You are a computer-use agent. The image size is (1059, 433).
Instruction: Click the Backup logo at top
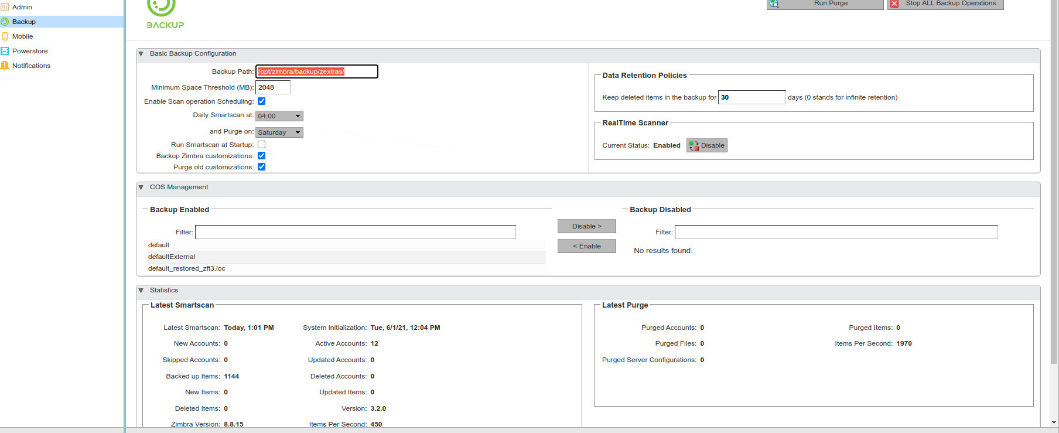click(x=165, y=14)
